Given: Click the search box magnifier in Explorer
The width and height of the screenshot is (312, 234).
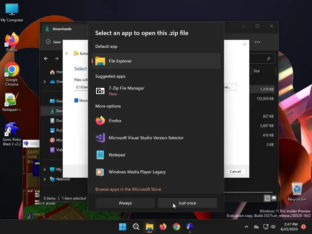Looking at the screenshot, I should 268,58.
